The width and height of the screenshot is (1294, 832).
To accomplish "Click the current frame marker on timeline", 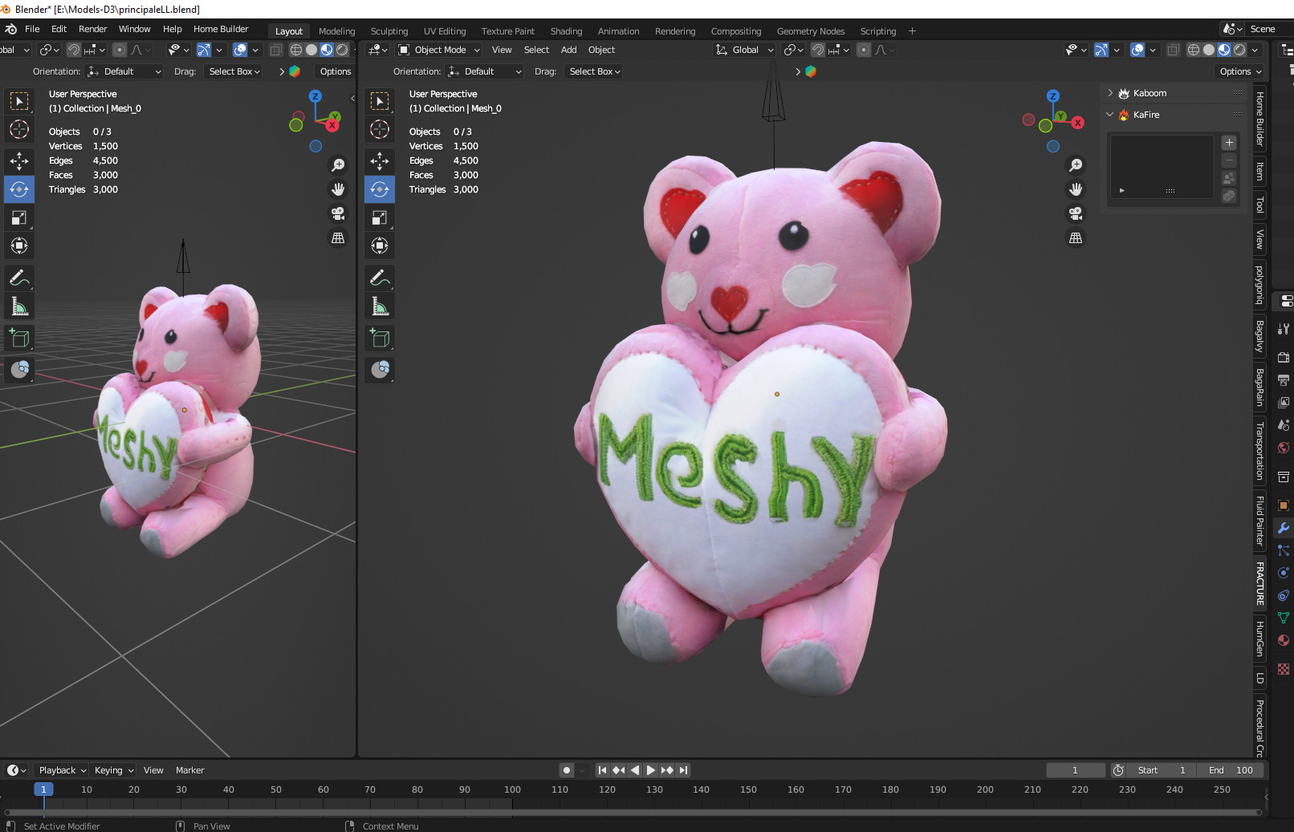I will click(43, 789).
